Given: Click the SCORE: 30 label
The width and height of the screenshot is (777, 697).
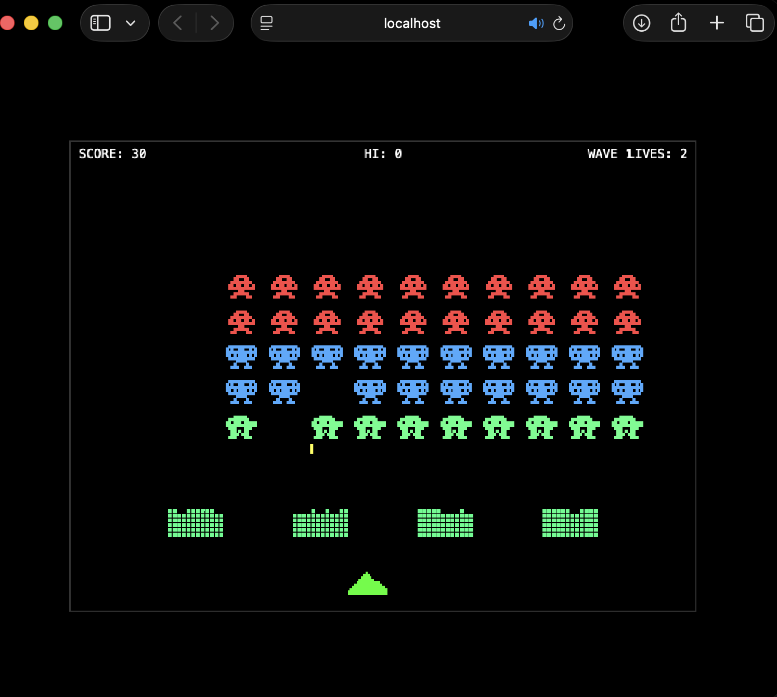Looking at the screenshot, I should (113, 154).
